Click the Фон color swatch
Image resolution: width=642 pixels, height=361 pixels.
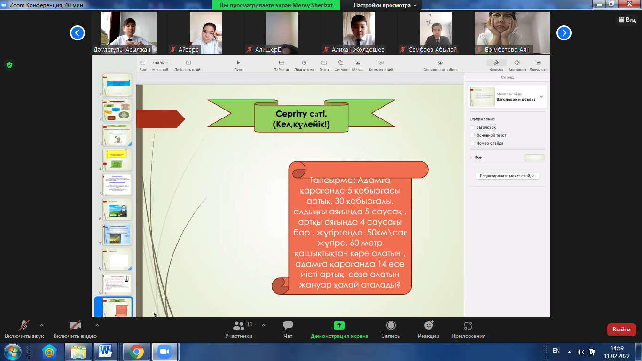click(x=534, y=158)
